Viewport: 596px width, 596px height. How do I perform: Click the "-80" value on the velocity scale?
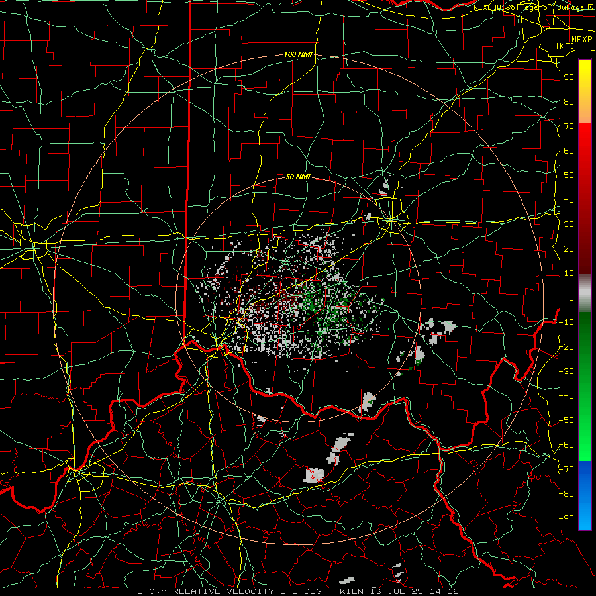pyautogui.click(x=566, y=494)
